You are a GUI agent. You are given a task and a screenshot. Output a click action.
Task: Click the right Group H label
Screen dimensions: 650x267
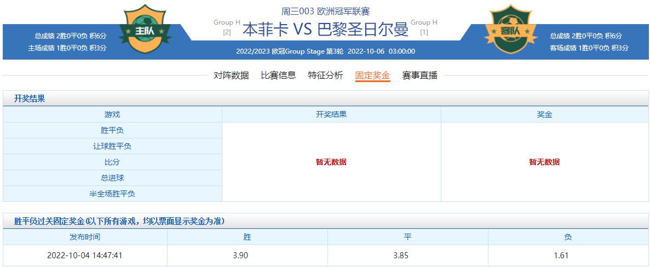(x=424, y=22)
